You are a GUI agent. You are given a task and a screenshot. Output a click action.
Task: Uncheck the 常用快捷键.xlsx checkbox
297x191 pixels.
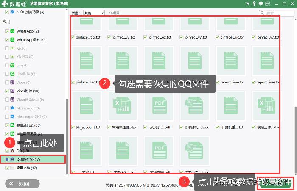tap(109, 127)
